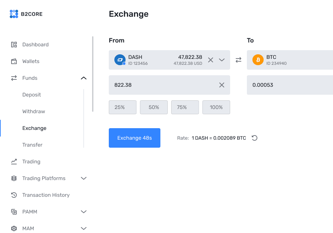Click the Transaction History clock icon
Image resolution: width=333 pixels, height=233 pixels.
click(x=14, y=195)
